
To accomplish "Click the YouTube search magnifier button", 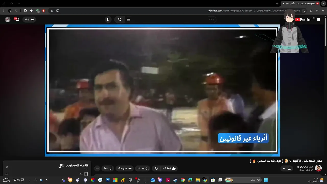I will click(x=120, y=20).
